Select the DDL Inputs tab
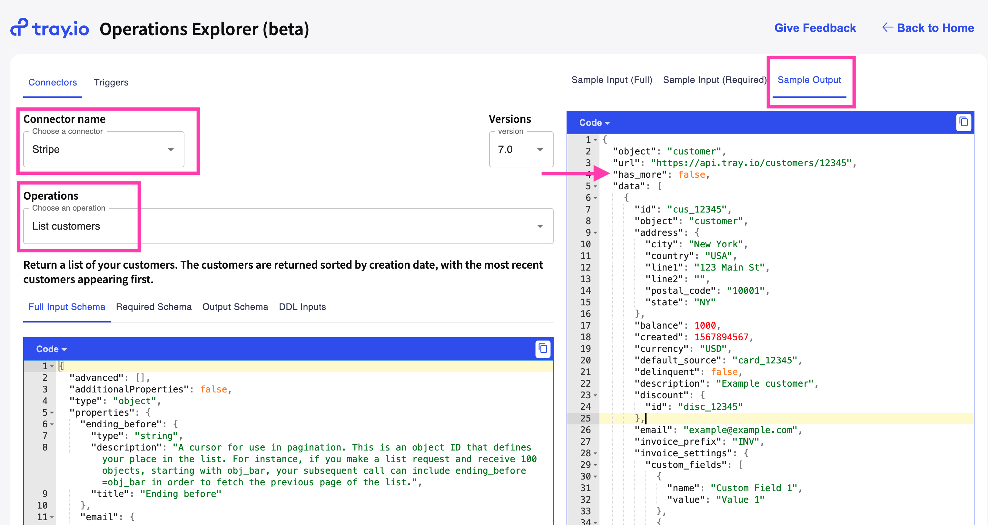Image resolution: width=988 pixels, height=525 pixels. 302,307
